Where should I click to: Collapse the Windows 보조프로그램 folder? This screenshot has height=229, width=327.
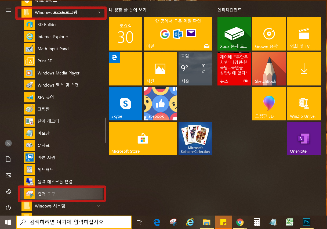tap(62, 12)
